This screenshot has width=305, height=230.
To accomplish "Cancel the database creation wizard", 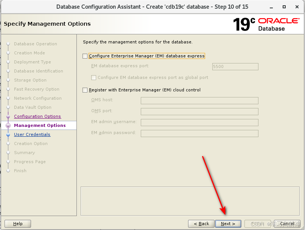I will click(x=287, y=224).
